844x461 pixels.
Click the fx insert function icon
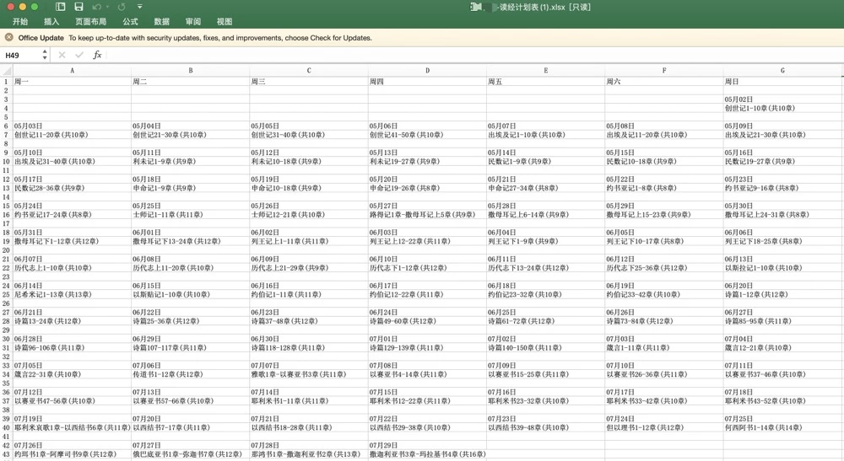pyautogui.click(x=97, y=55)
